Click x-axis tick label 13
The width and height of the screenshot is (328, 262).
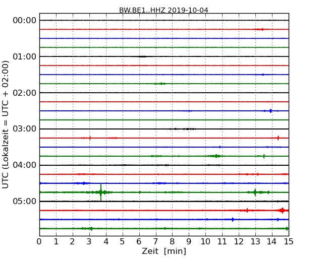click(255, 242)
